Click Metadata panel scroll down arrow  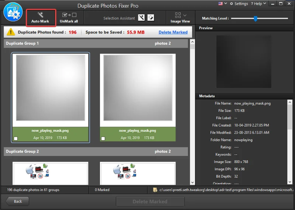click(290, 182)
